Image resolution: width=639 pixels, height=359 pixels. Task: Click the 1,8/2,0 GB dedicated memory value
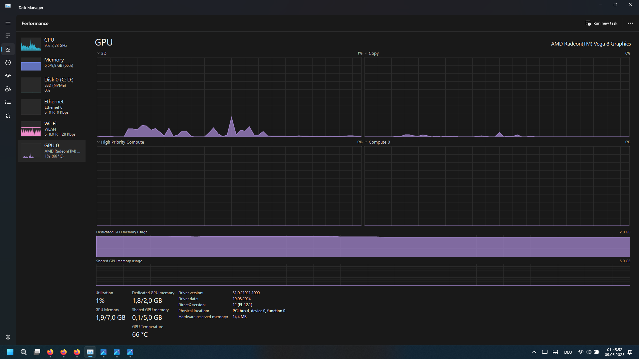[147, 300]
